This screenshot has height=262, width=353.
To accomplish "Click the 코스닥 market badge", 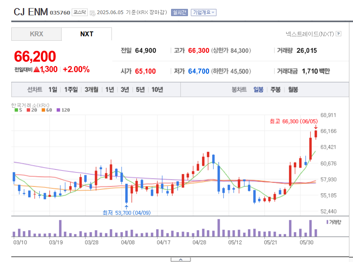I will (x=80, y=12).
